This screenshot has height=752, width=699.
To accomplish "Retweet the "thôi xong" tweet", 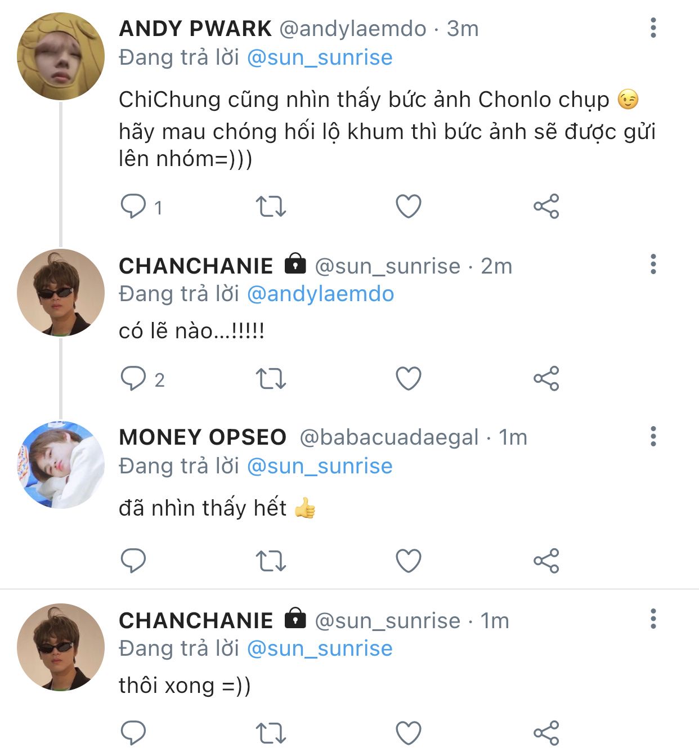I will (x=271, y=733).
